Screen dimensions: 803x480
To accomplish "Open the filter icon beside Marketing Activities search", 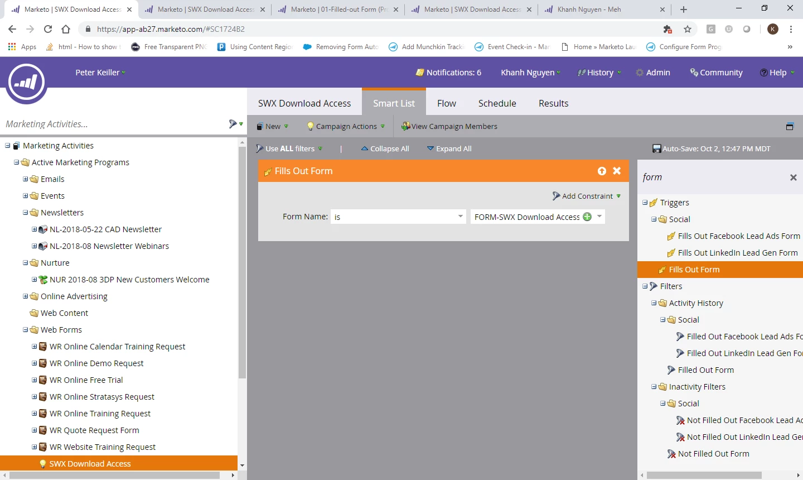I will (236, 124).
